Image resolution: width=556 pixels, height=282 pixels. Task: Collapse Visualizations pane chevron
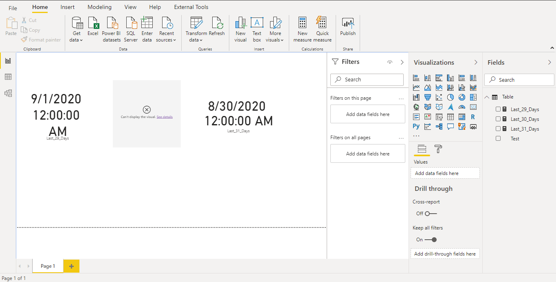tap(476, 62)
